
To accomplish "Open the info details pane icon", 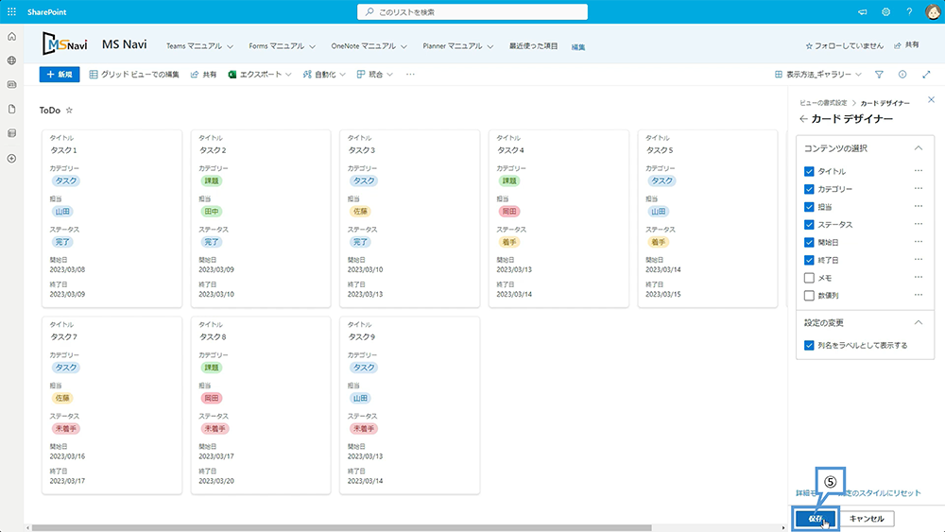I will [x=902, y=75].
